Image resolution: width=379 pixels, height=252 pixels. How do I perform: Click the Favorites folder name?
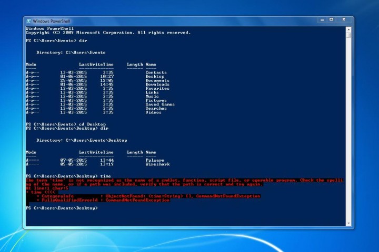point(157,88)
